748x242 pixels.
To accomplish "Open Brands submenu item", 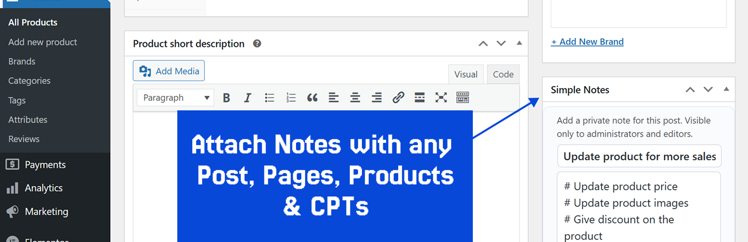I will [22, 61].
